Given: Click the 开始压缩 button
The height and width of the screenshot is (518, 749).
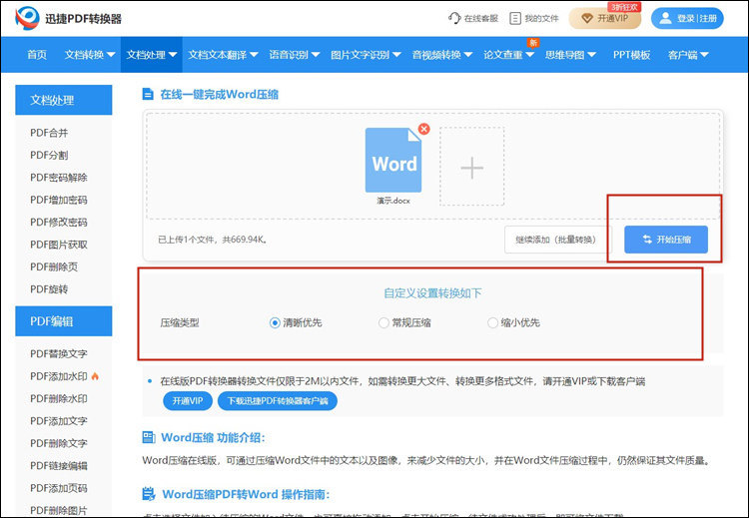Looking at the screenshot, I should click(666, 240).
